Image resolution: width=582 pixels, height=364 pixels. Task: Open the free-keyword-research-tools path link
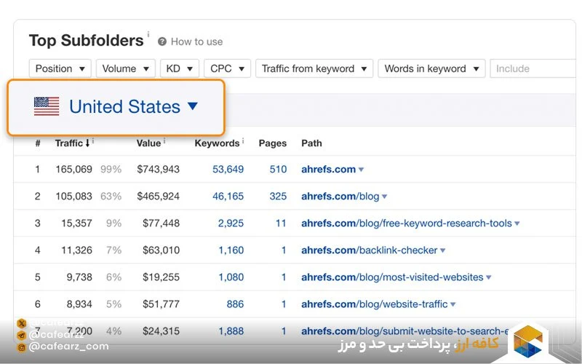tap(407, 223)
